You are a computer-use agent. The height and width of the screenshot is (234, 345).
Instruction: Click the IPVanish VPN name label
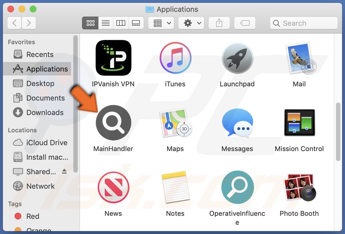[113, 84]
